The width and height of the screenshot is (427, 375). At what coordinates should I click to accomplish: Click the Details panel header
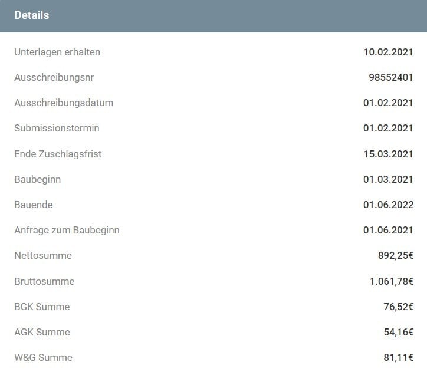(32, 15)
